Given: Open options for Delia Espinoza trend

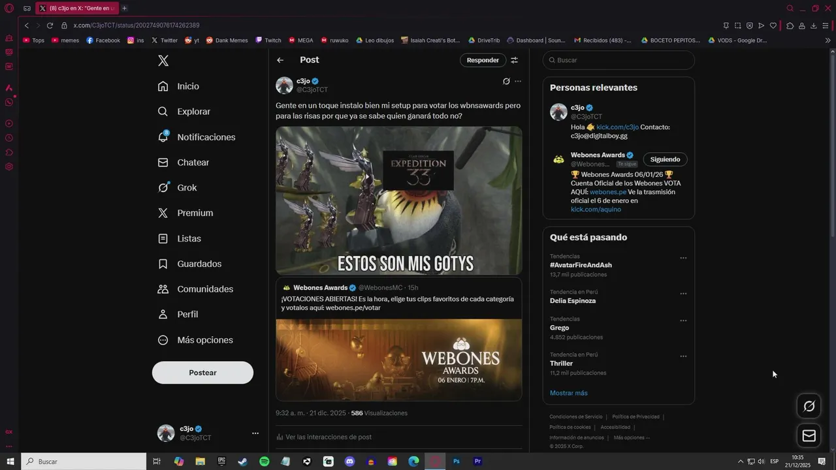Looking at the screenshot, I should point(683,294).
